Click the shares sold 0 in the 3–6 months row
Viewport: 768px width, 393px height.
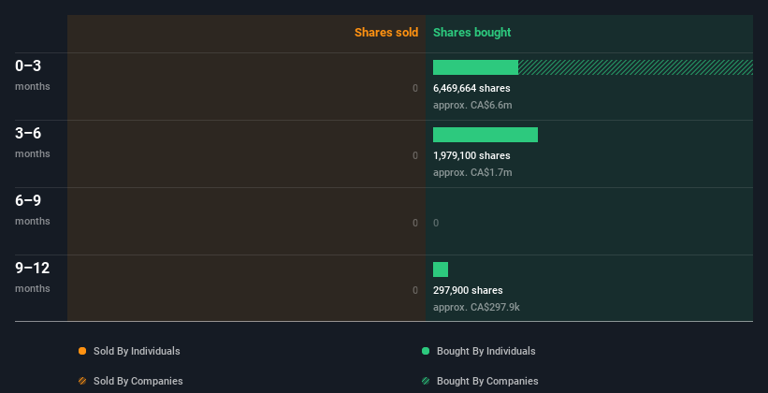pos(415,156)
